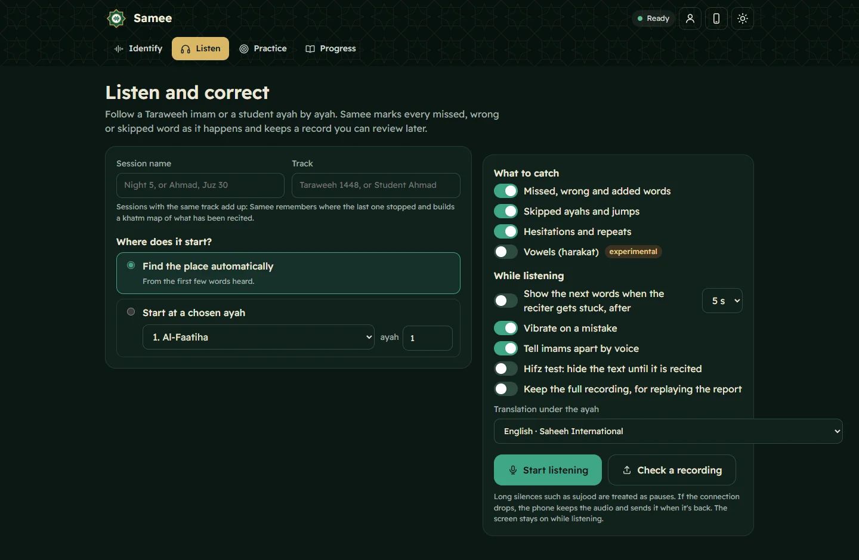
Task: Click Check a recording button
Action: click(672, 470)
